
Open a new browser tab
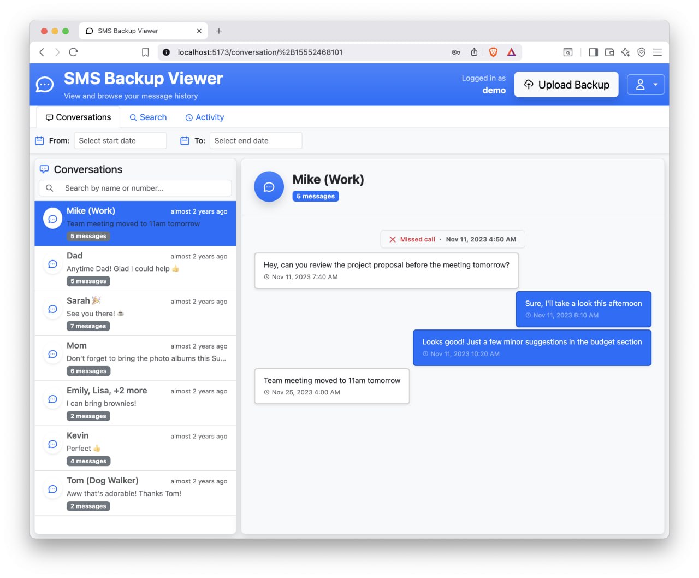pos(219,31)
